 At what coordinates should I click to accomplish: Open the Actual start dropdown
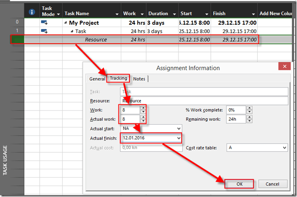coord(178,128)
